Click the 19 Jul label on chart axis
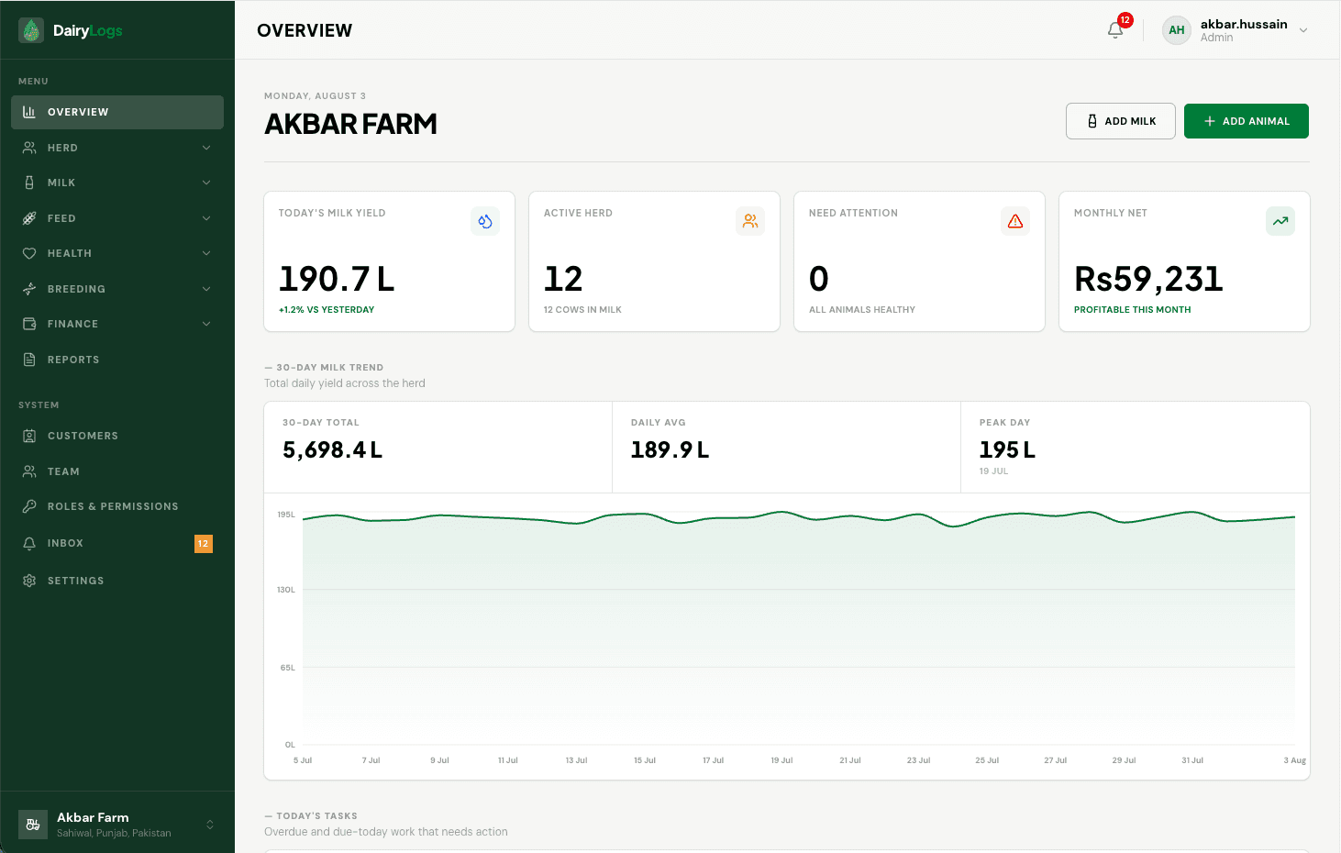The image size is (1341, 853). click(781, 760)
